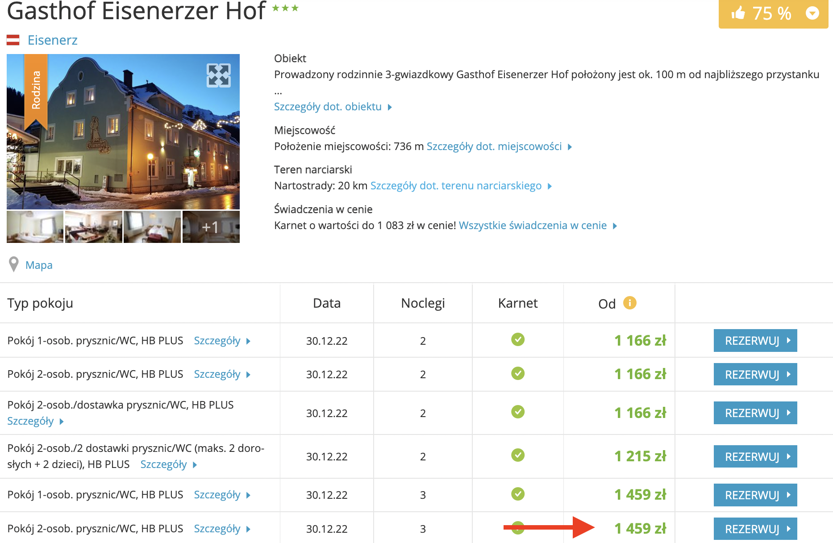Click the fullscreen gallery icon on hotel photo
Viewport: 833px width, 543px height.
(x=219, y=75)
